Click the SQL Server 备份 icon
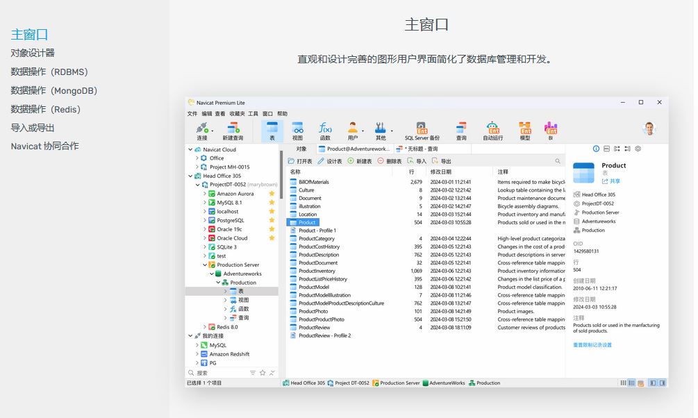The width and height of the screenshot is (698, 418). click(422, 128)
